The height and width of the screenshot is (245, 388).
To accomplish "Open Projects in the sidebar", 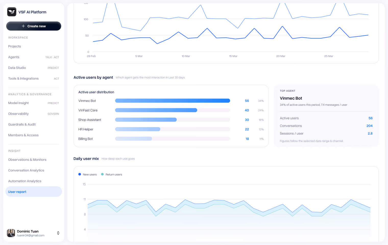I will click(34, 46).
